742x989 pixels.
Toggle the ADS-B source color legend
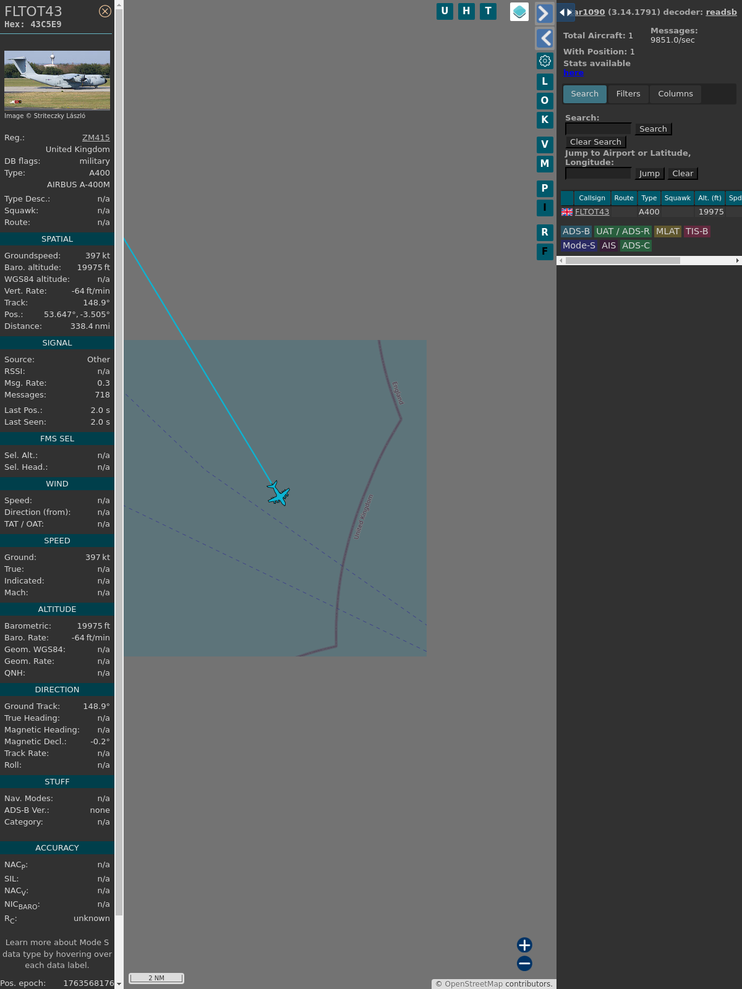576,231
